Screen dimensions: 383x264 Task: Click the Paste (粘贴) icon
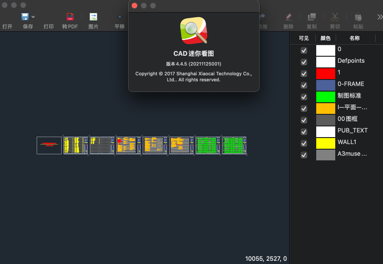tap(358, 17)
